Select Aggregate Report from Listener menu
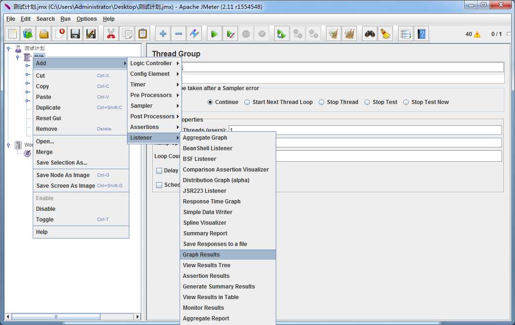The width and height of the screenshot is (515, 325). (x=228, y=319)
